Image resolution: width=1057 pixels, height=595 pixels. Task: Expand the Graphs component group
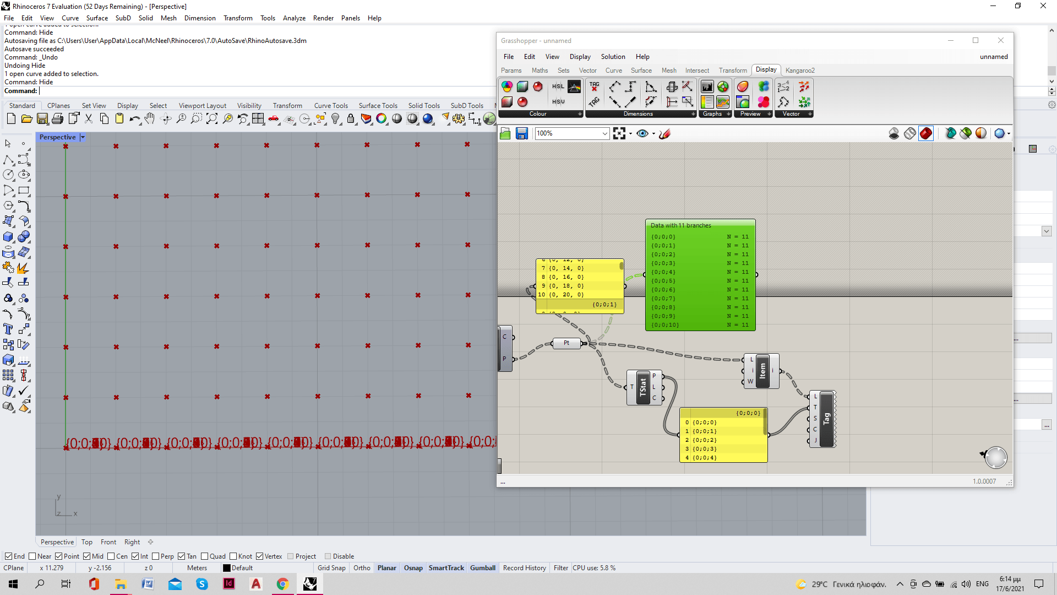[x=728, y=114]
